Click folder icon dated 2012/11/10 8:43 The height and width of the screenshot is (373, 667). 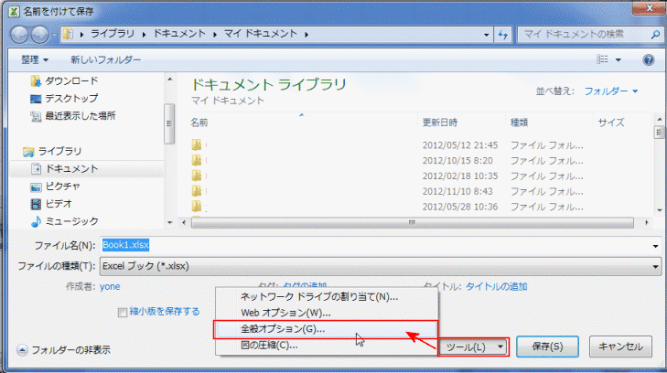(x=196, y=191)
